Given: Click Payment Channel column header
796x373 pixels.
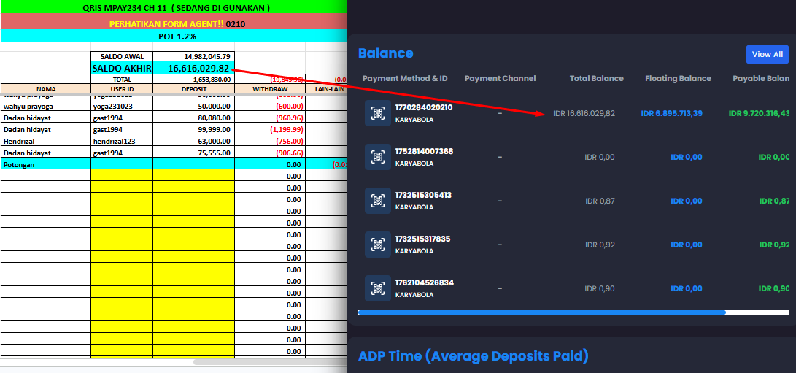Looking at the screenshot, I should [x=500, y=78].
